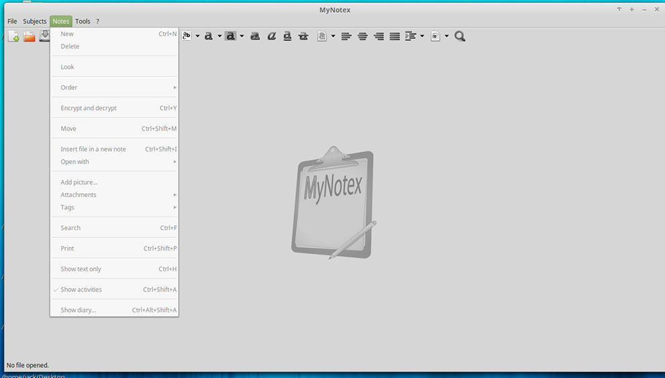665x378 pixels.
Task: Choose Add picture... menu item
Action: [x=114, y=182]
